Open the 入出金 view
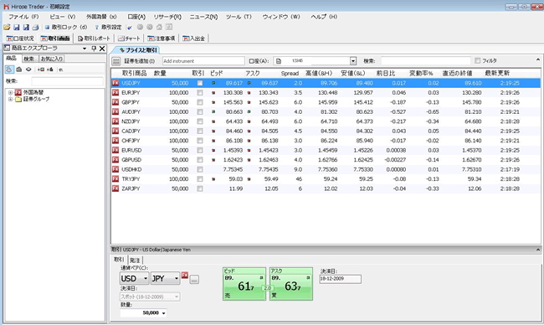This screenshot has width=544, height=325. pyautogui.click(x=194, y=39)
